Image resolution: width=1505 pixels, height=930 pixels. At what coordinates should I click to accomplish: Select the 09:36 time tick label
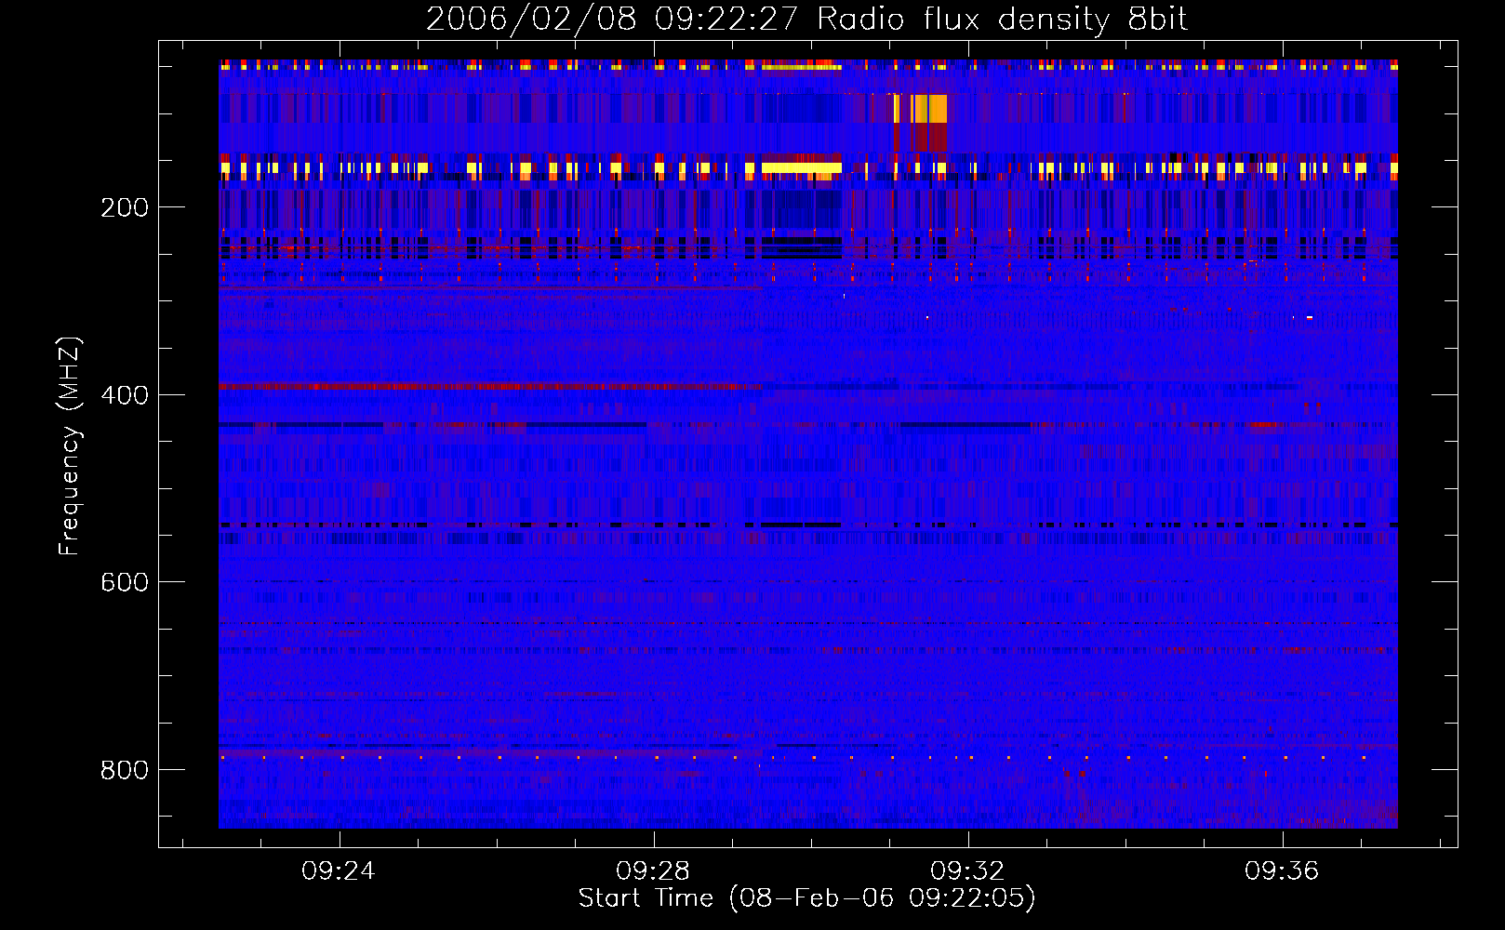pyautogui.click(x=1282, y=870)
